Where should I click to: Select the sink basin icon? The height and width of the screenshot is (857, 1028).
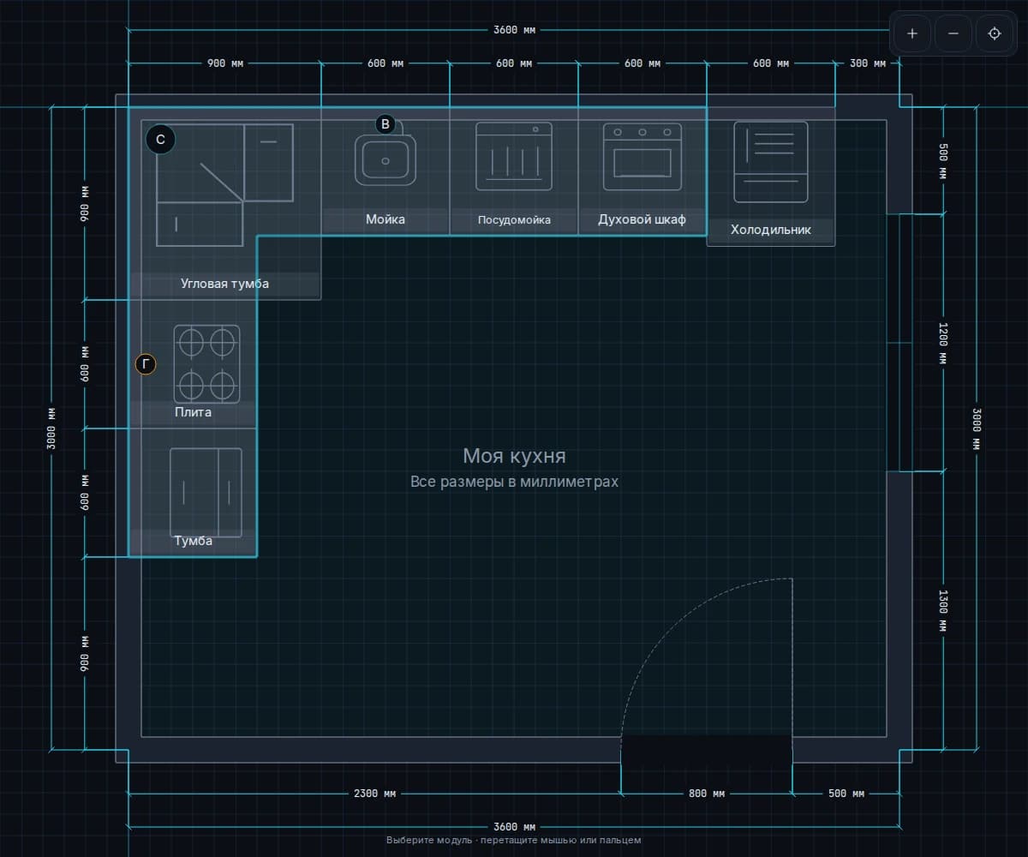[385, 160]
